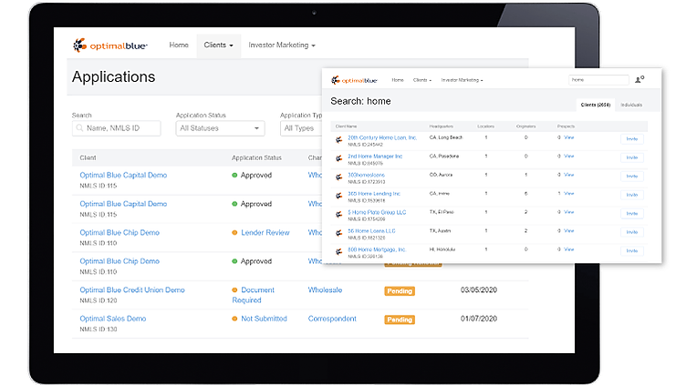The height and width of the screenshot is (385, 686).
Task: Click the Optimal Blue logo in the main header
Action: click(110, 45)
